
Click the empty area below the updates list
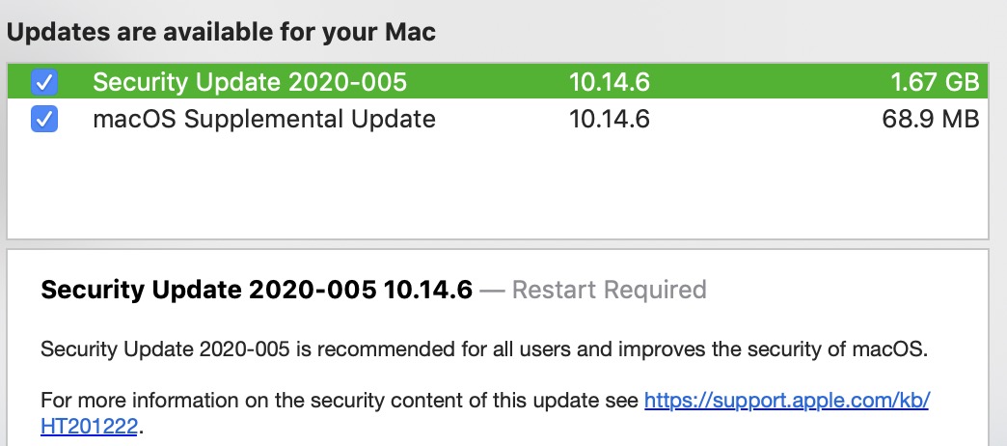pos(497,188)
